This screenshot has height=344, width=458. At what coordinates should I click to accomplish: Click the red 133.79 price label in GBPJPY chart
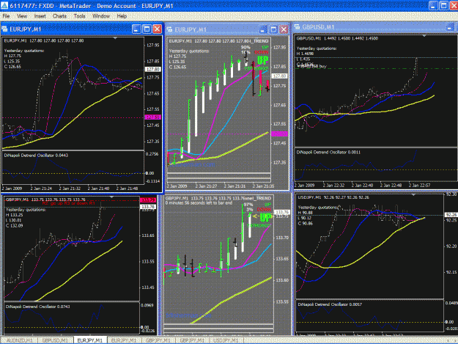point(148,200)
